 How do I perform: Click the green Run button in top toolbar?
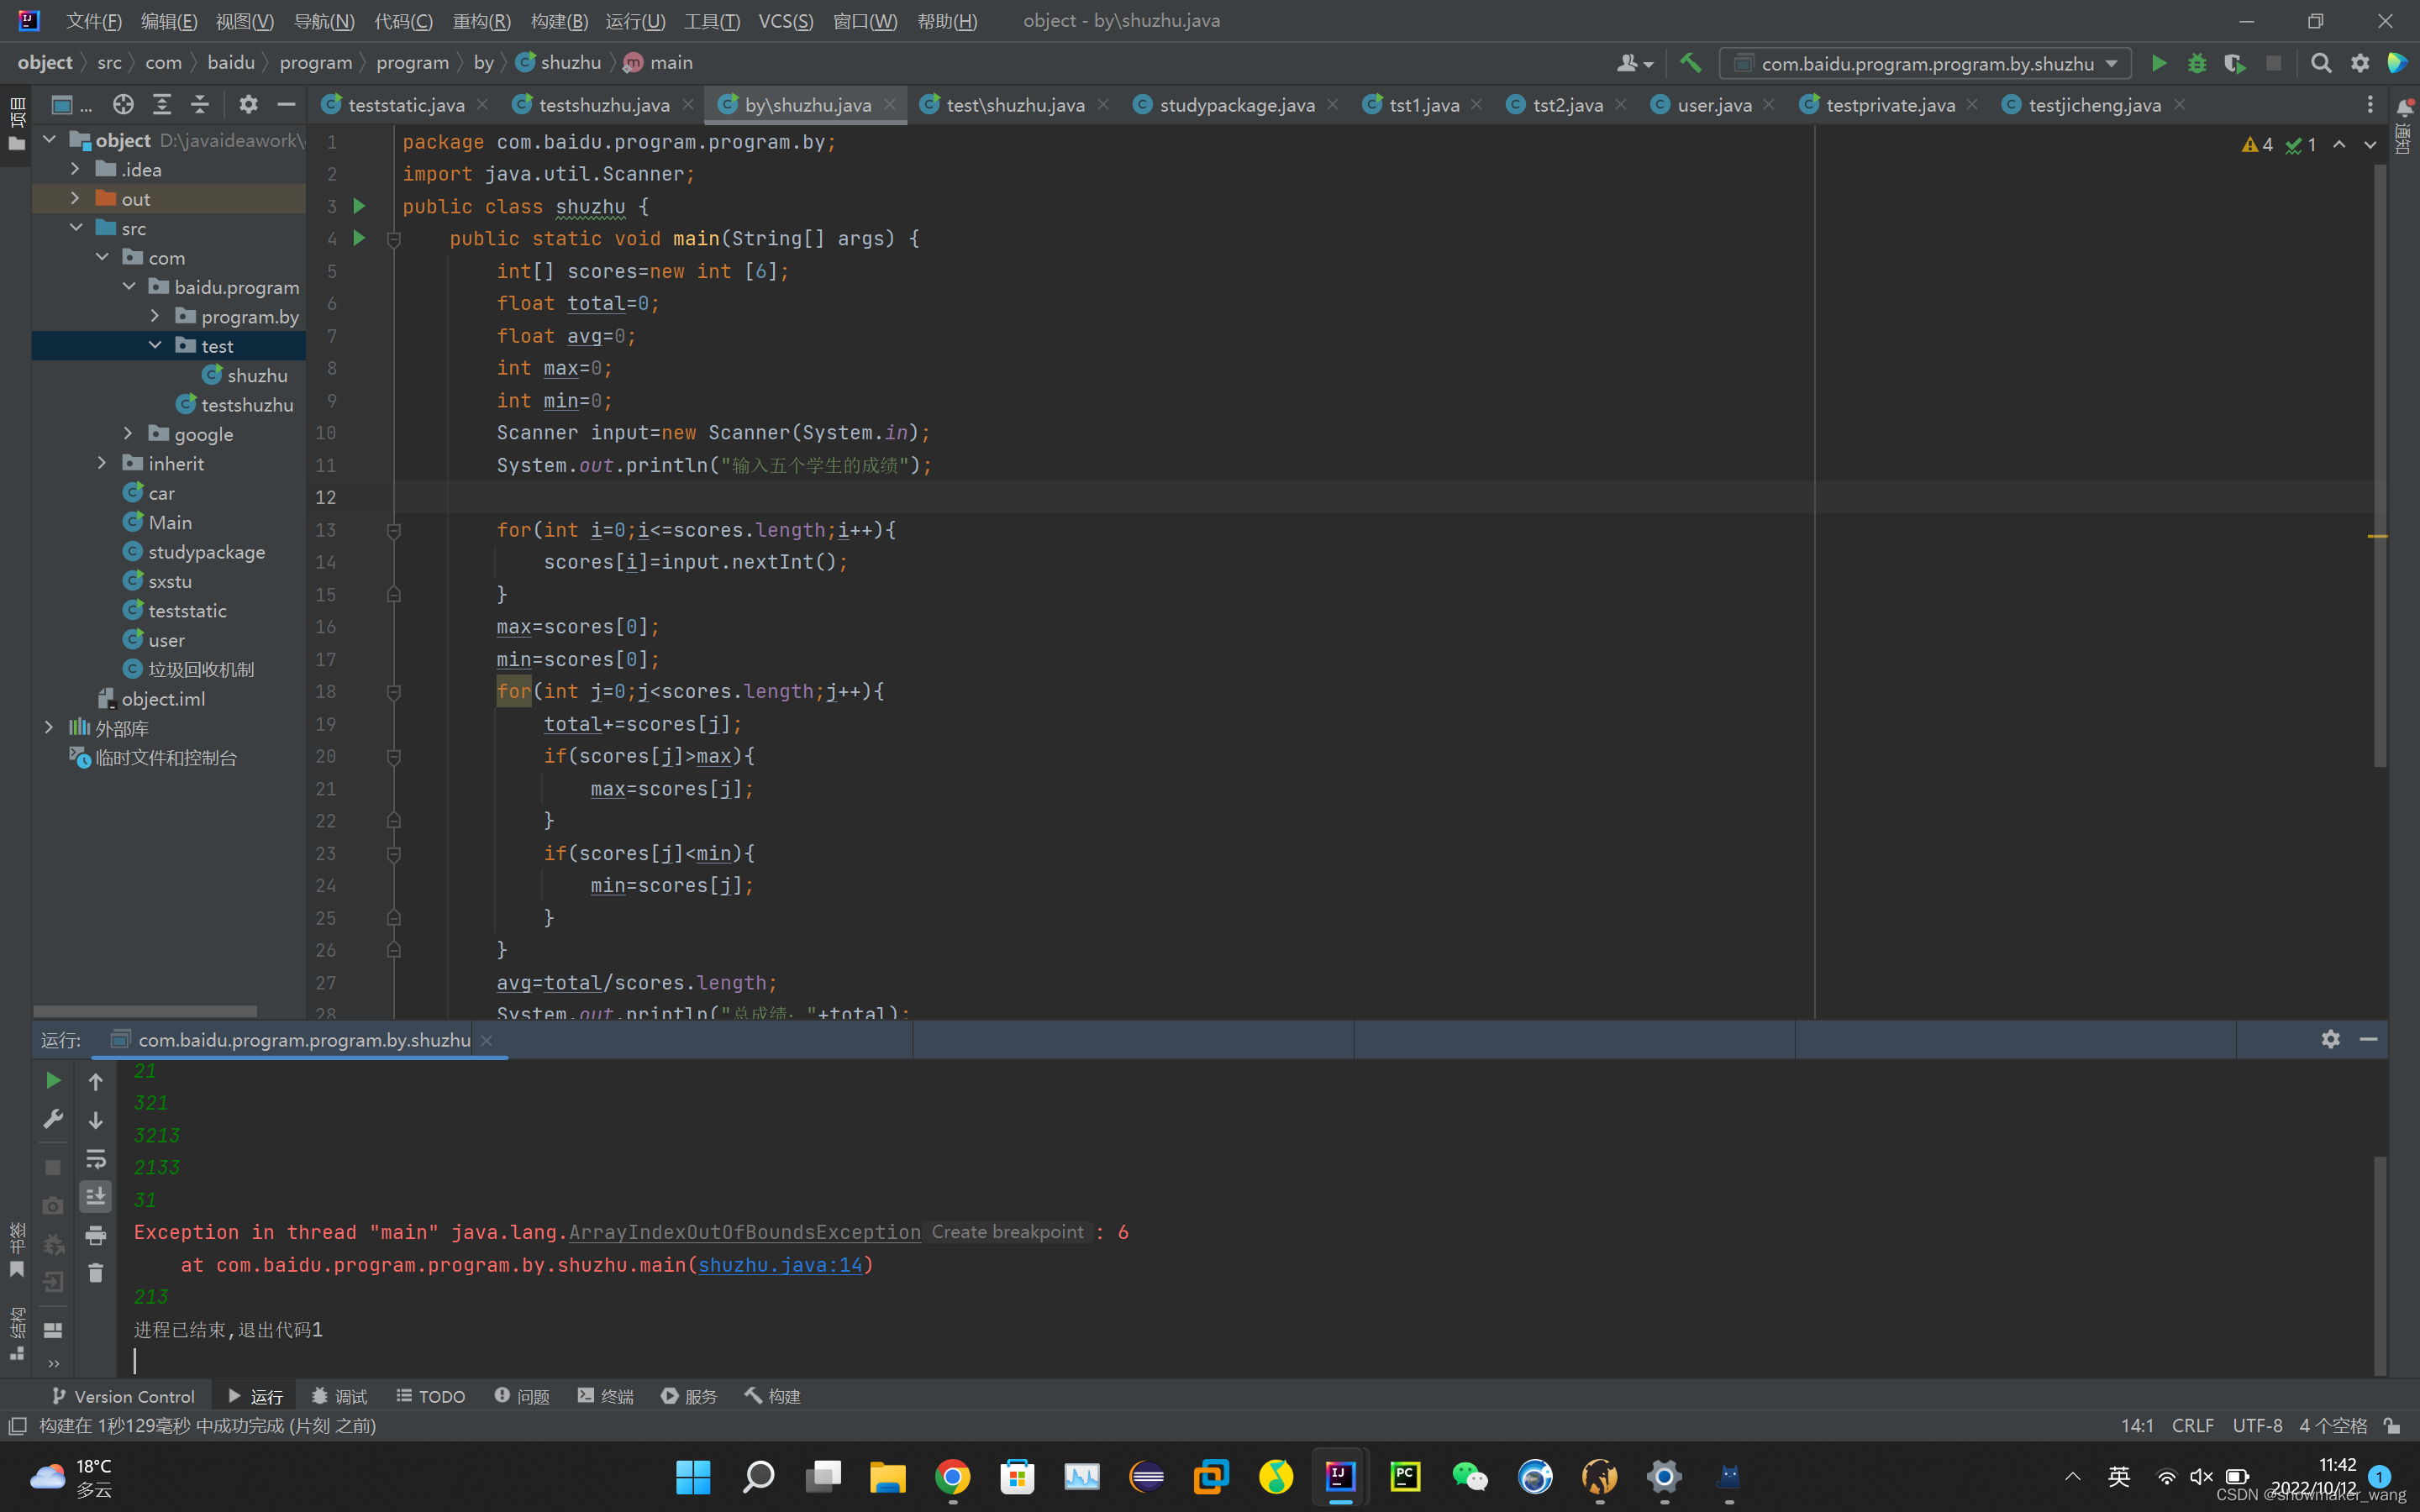[2158, 64]
